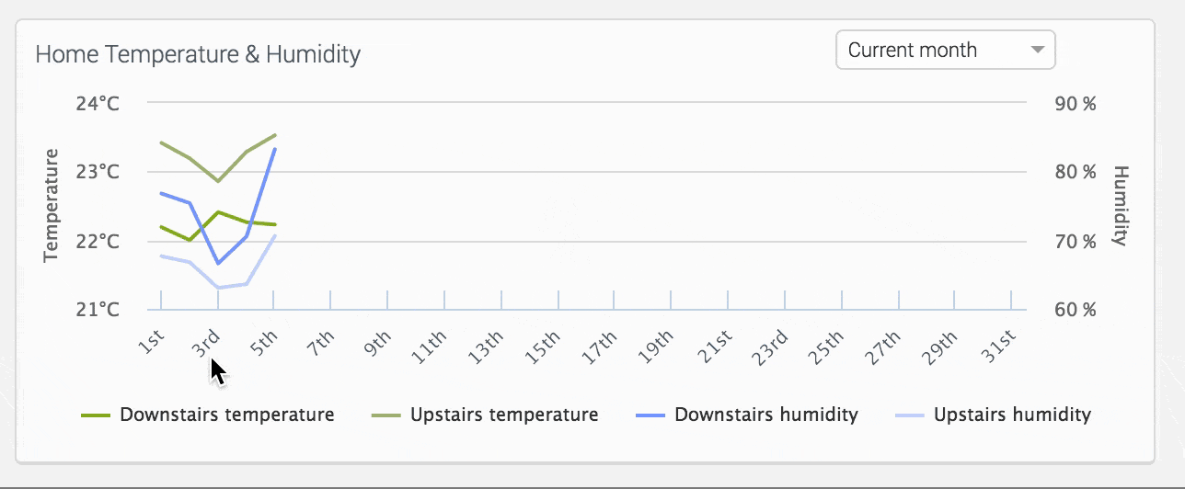Click the Downstairs humidity blue line swatch

[650, 415]
